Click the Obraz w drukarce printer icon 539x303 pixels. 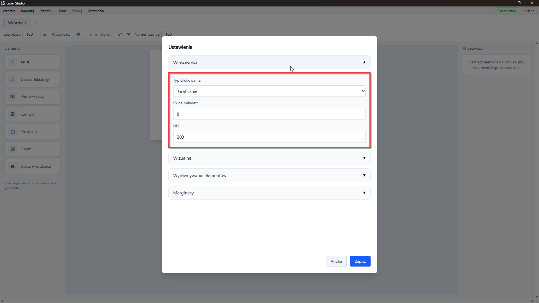click(x=13, y=166)
